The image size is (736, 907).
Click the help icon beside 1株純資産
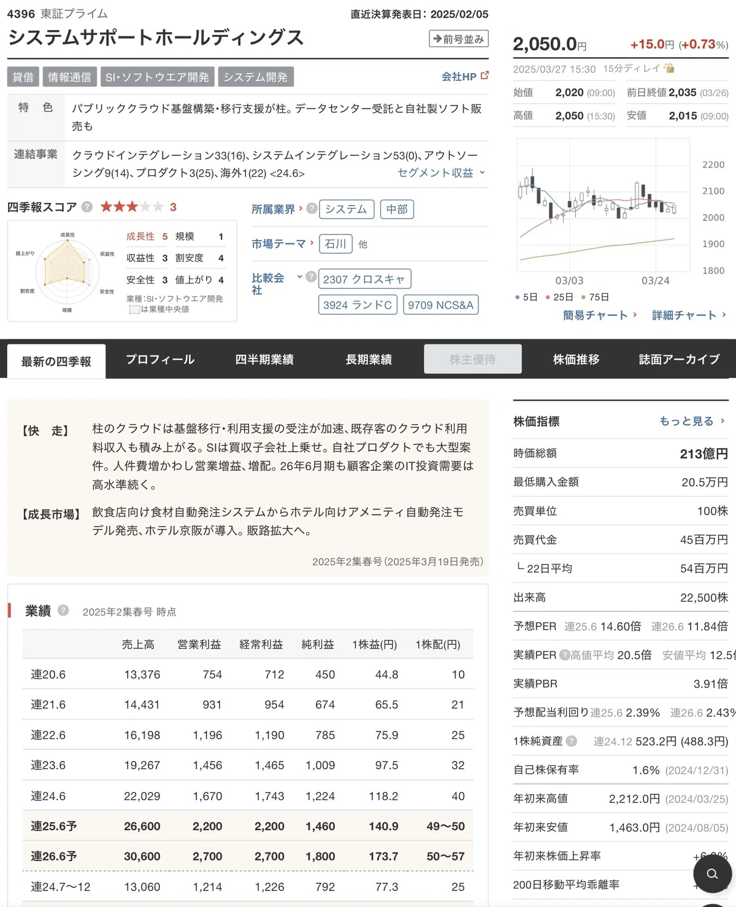pos(571,741)
